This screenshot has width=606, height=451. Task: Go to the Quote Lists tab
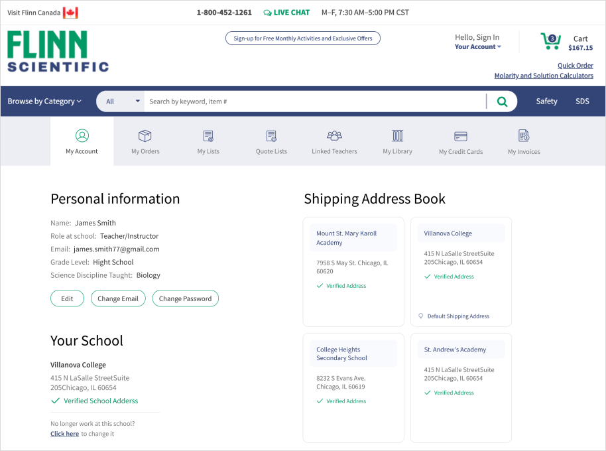tap(271, 141)
